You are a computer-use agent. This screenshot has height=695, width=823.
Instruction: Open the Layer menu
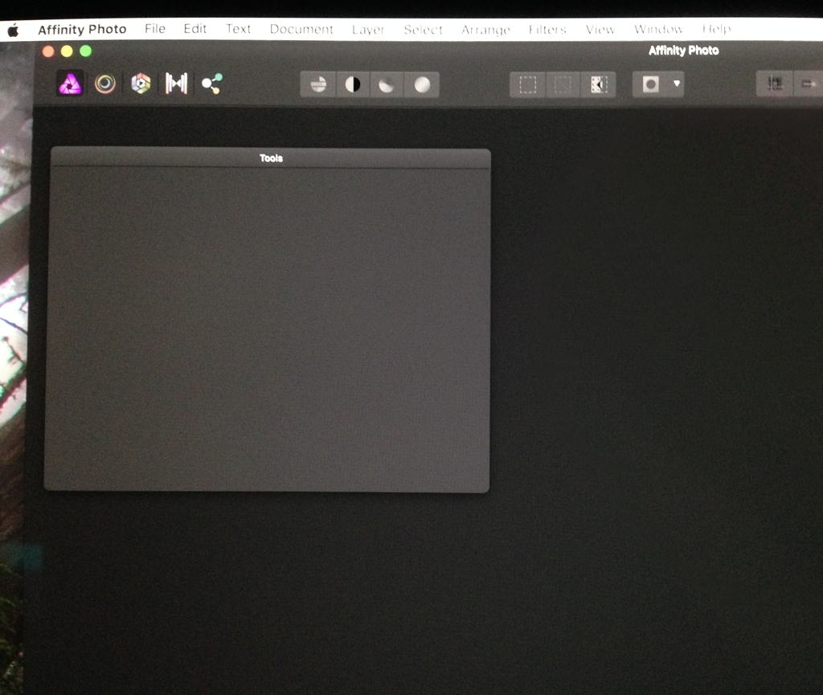[x=368, y=30]
